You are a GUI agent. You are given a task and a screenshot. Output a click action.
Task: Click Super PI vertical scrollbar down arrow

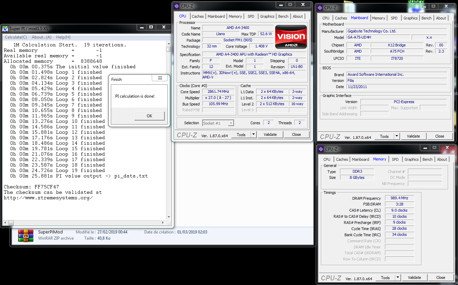coord(169,217)
